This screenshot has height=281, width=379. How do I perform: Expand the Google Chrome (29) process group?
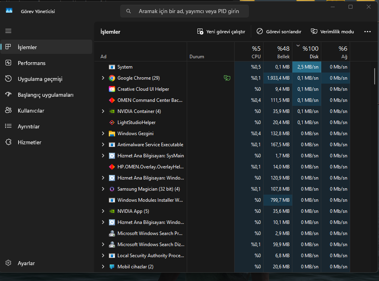coord(103,78)
